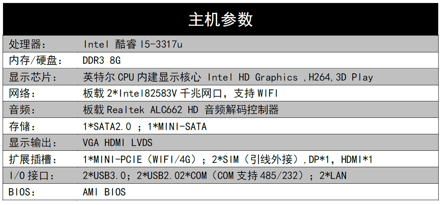The height and width of the screenshot is (205, 445).
Task: Select the 处理器 row label
Action: 27,45
